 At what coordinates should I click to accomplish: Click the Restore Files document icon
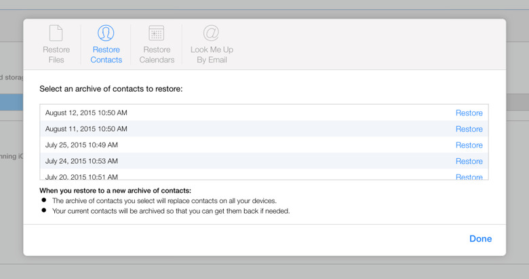tap(56, 33)
